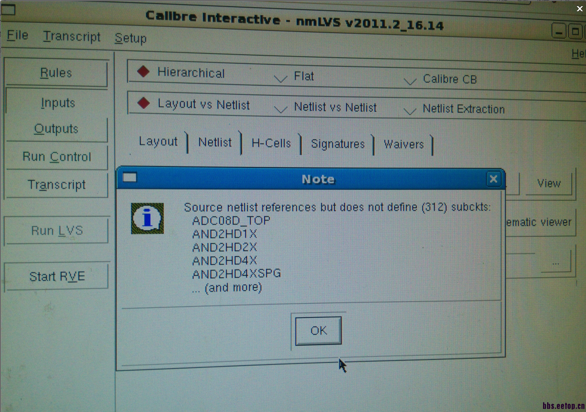Click the View button
Screen dimensions: 586x412
click(549, 183)
